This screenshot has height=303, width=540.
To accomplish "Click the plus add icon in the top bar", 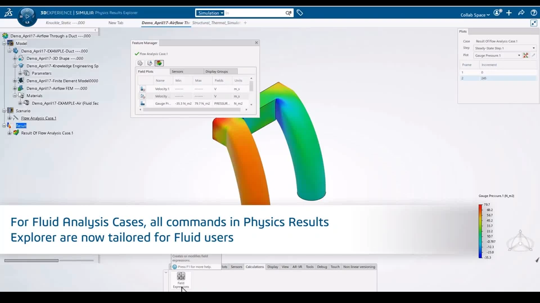I will pos(509,13).
